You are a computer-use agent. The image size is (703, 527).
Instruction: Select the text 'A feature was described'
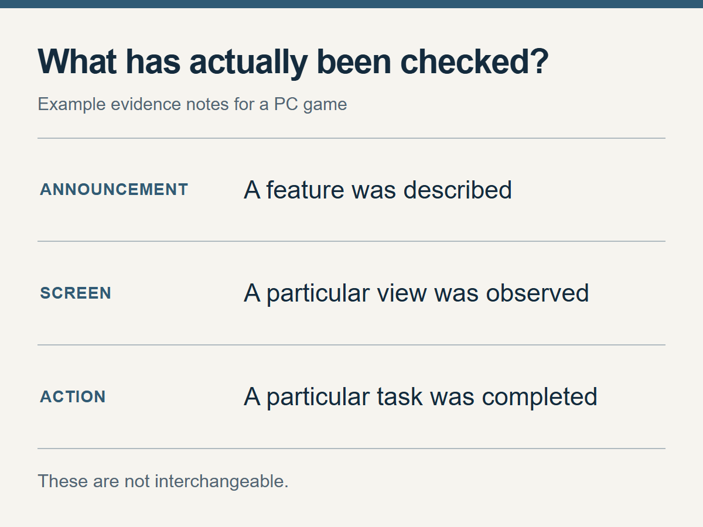click(378, 190)
